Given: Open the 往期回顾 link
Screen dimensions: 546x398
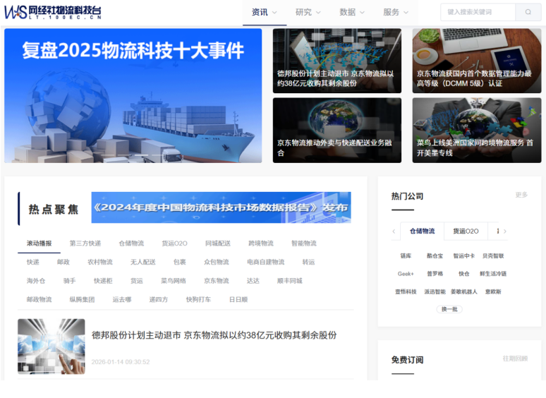Looking at the screenshot, I should [x=515, y=358].
